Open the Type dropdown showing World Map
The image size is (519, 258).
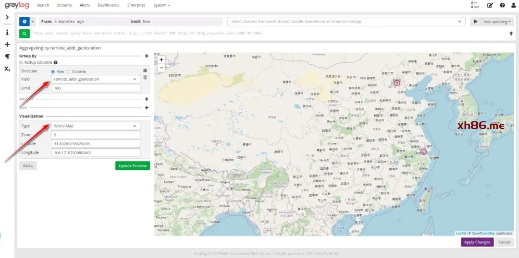point(95,126)
